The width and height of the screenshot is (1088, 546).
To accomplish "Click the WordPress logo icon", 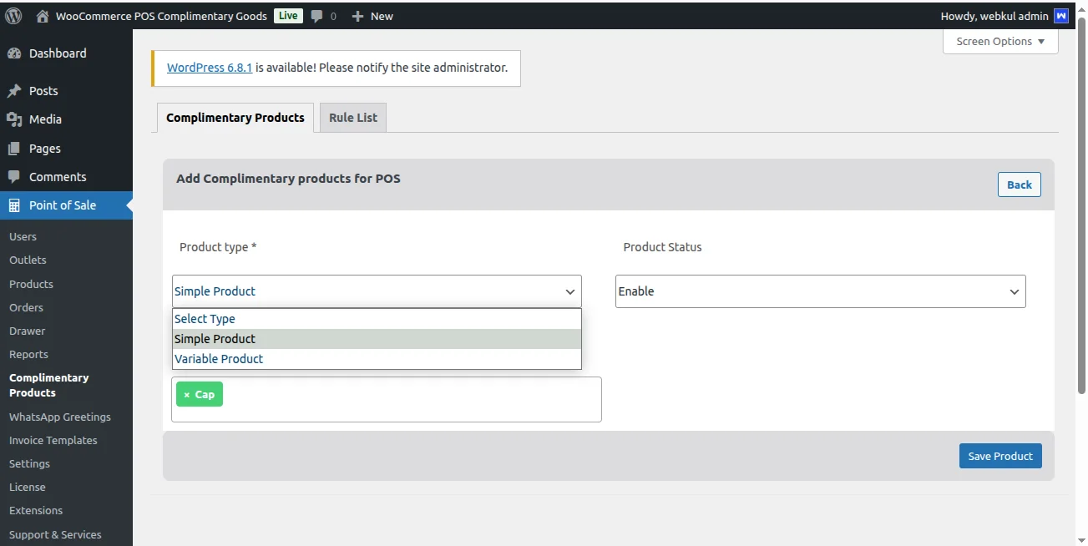I will (13, 16).
